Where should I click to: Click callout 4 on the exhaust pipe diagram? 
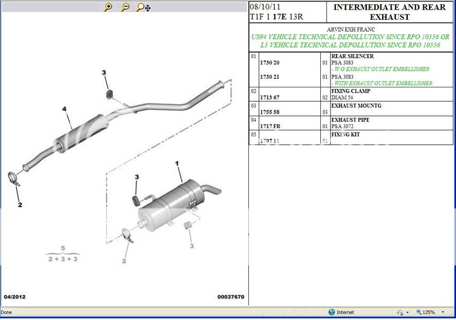click(64, 109)
